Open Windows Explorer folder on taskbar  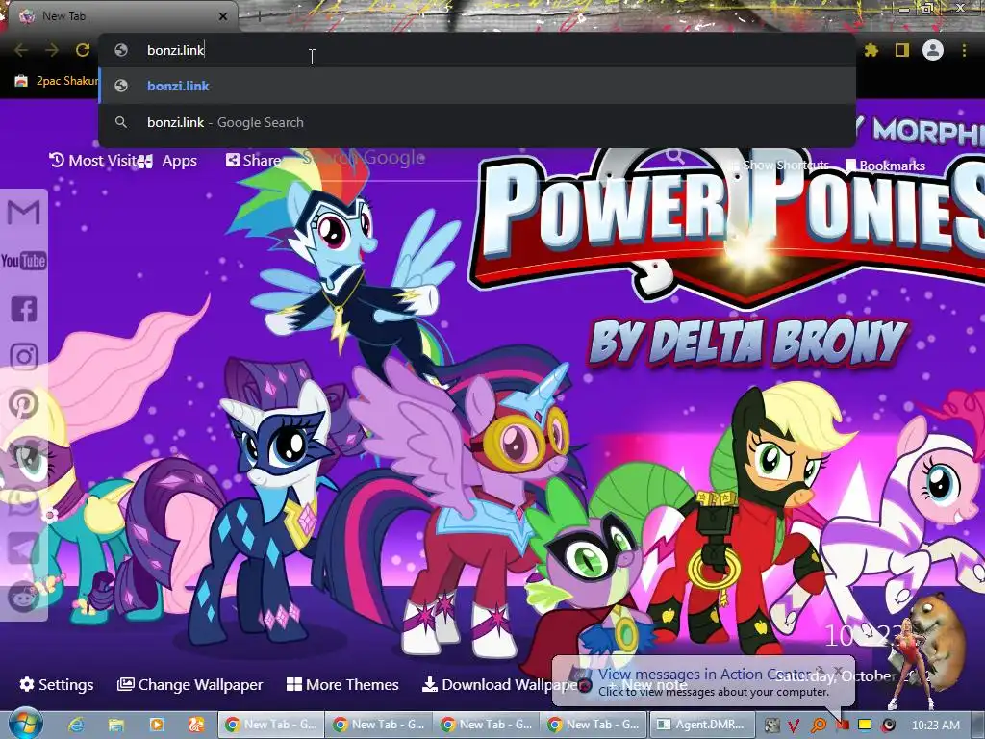point(116,726)
